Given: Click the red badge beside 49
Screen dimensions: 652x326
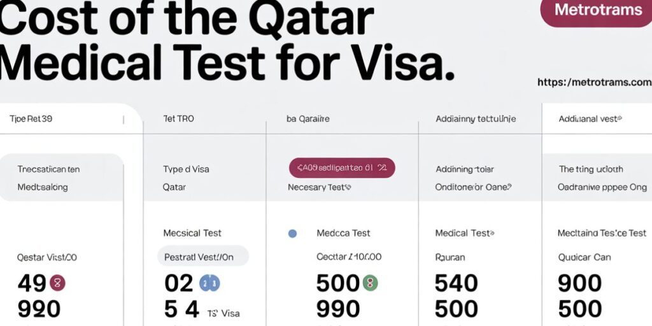Looking at the screenshot, I should pos(57,283).
